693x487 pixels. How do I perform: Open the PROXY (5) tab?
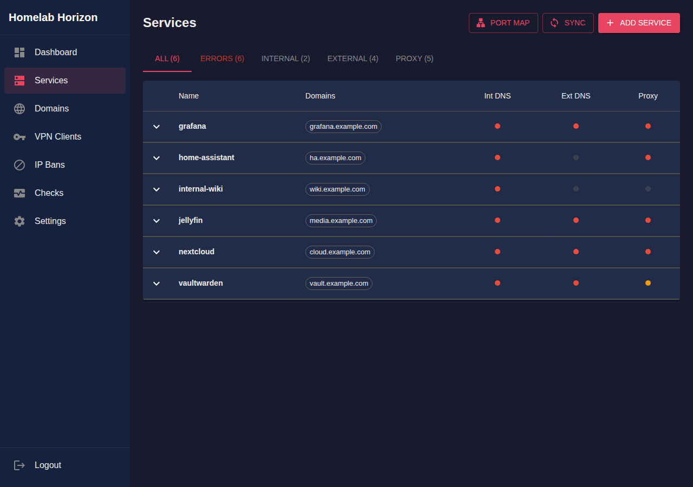click(x=415, y=58)
